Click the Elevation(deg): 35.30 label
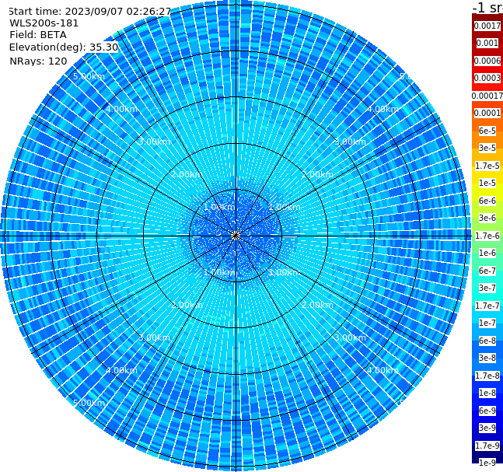This screenshot has width=503, height=472. pyautogui.click(x=64, y=47)
